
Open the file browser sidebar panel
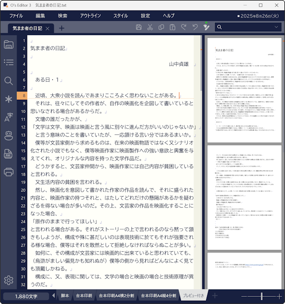9,45
